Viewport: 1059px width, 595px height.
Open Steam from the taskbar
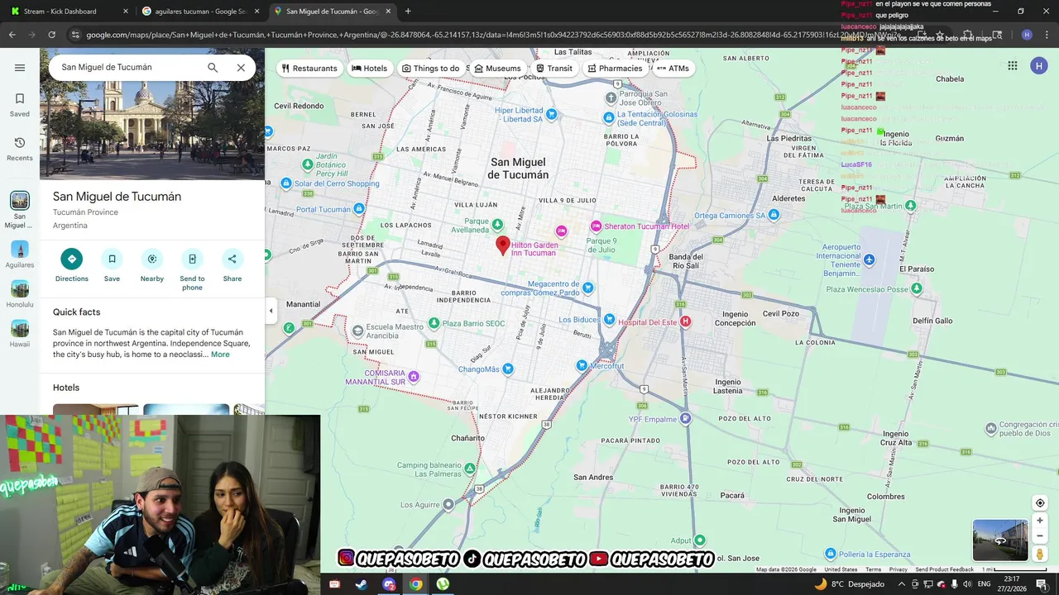[362, 584]
